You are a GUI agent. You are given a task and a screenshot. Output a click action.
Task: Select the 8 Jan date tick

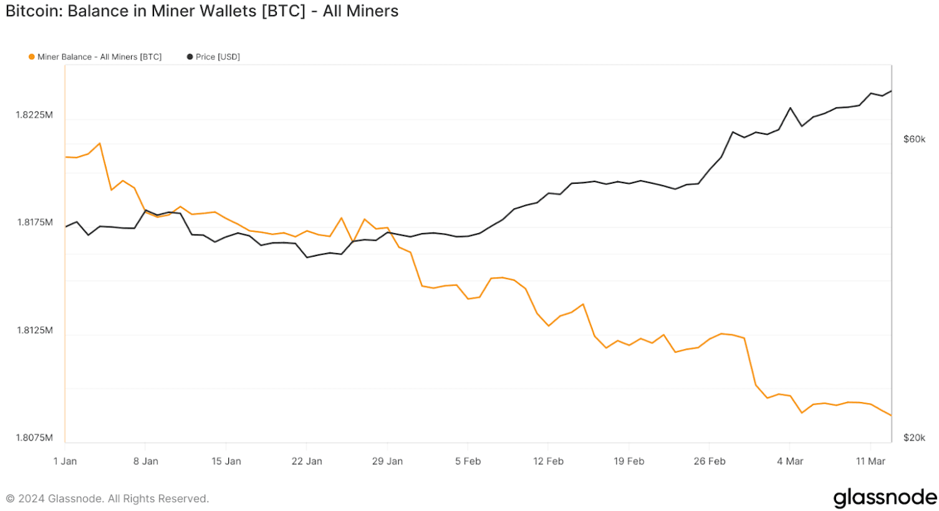tap(146, 461)
